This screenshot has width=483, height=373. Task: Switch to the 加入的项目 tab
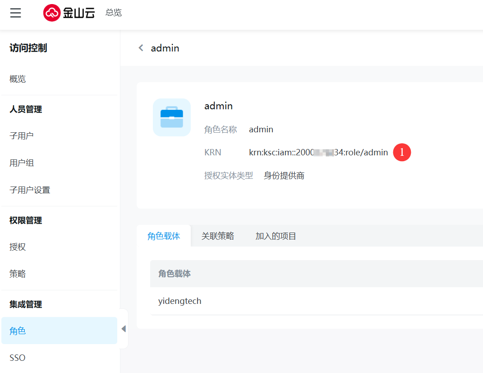[276, 236]
